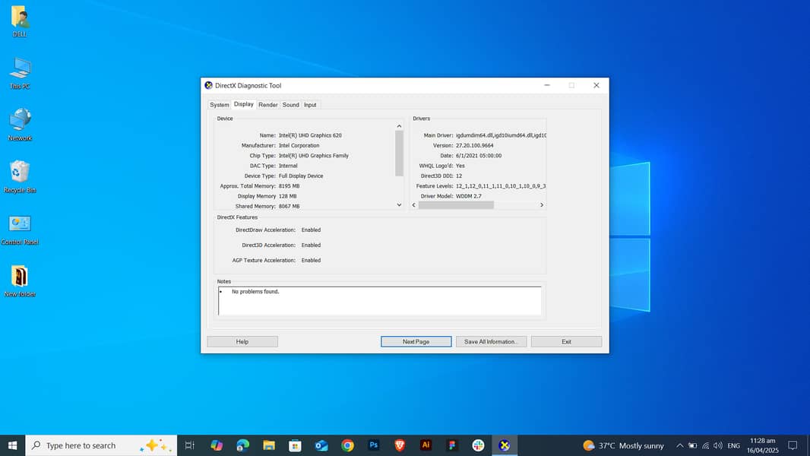The width and height of the screenshot is (810, 456).
Task: Open the DELL user folder on desktop
Action: pos(20,21)
